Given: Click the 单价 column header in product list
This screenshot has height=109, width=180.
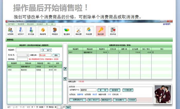Looking at the screenshot, I should (49, 63).
